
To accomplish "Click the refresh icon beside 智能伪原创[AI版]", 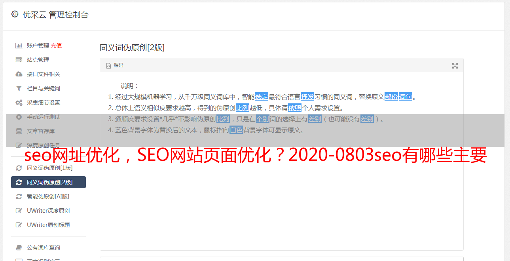I will 19,196.
